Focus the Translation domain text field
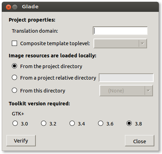Viewport: 162px width, 154px height. (x=120, y=31)
